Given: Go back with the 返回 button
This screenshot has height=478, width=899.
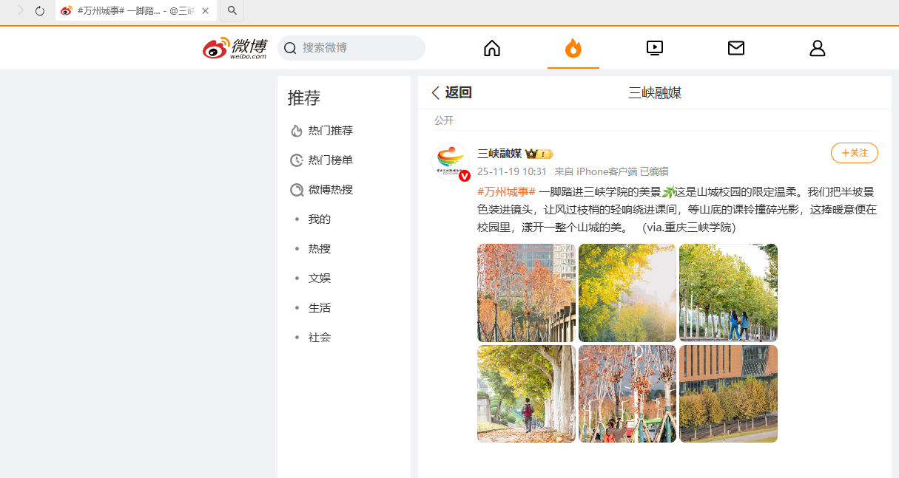Looking at the screenshot, I should 451,92.
